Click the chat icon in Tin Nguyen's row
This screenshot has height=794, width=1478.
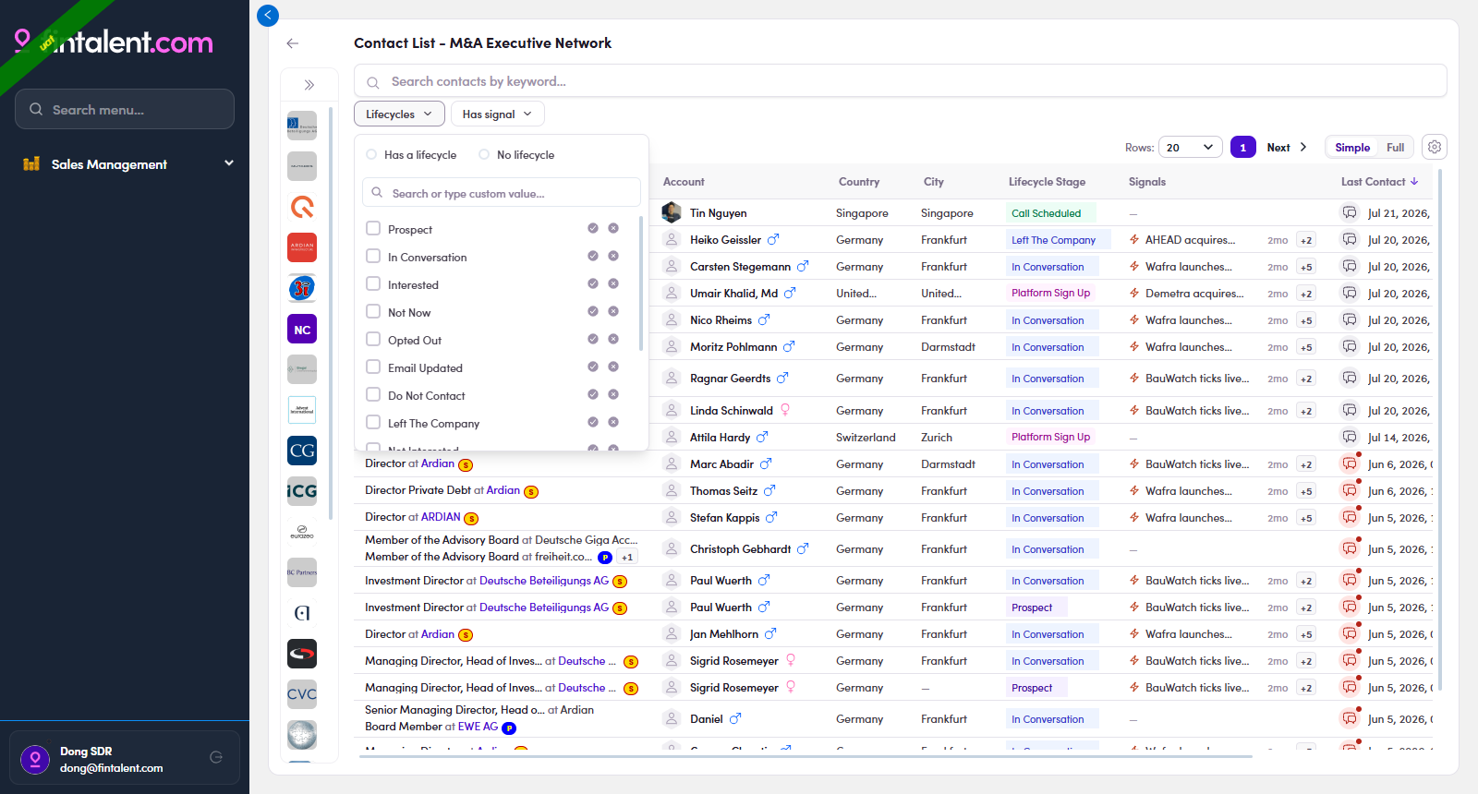click(x=1350, y=212)
